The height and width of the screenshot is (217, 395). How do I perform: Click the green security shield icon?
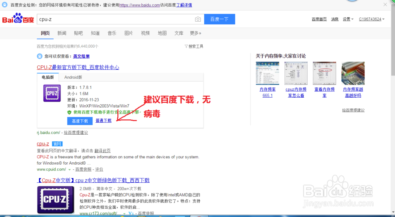tap(69, 112)
